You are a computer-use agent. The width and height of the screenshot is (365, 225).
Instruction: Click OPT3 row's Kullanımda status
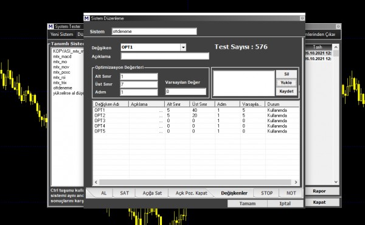(x=277, y=121)
